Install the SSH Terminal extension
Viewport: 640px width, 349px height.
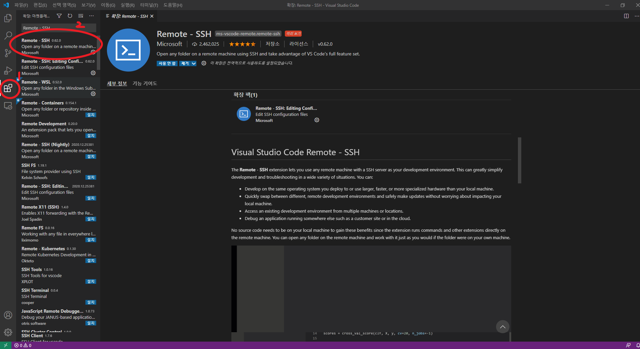tap(91, 302)
